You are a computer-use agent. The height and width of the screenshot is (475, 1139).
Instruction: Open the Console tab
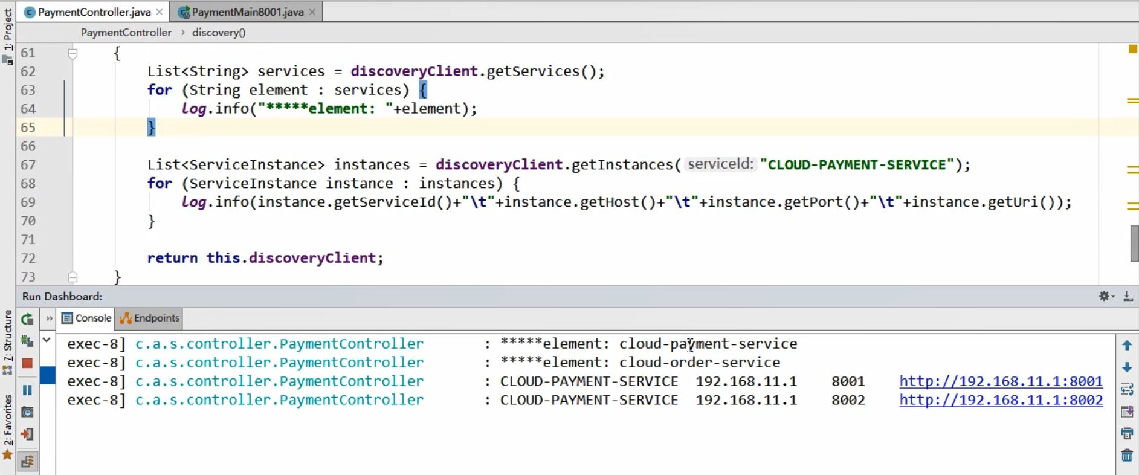(x=86, y=318)
